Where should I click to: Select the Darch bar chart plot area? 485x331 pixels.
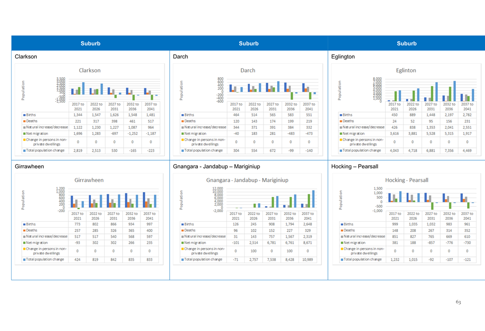click(x=271, y=89)
